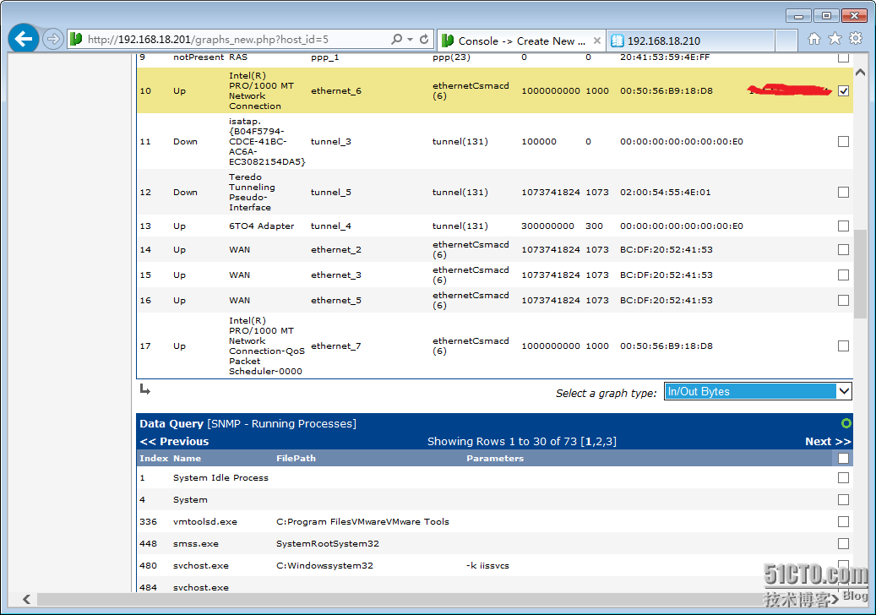Select the -k iissvcs parameter text
This screenshot has height=615, width=876.
tap(487, 565)
